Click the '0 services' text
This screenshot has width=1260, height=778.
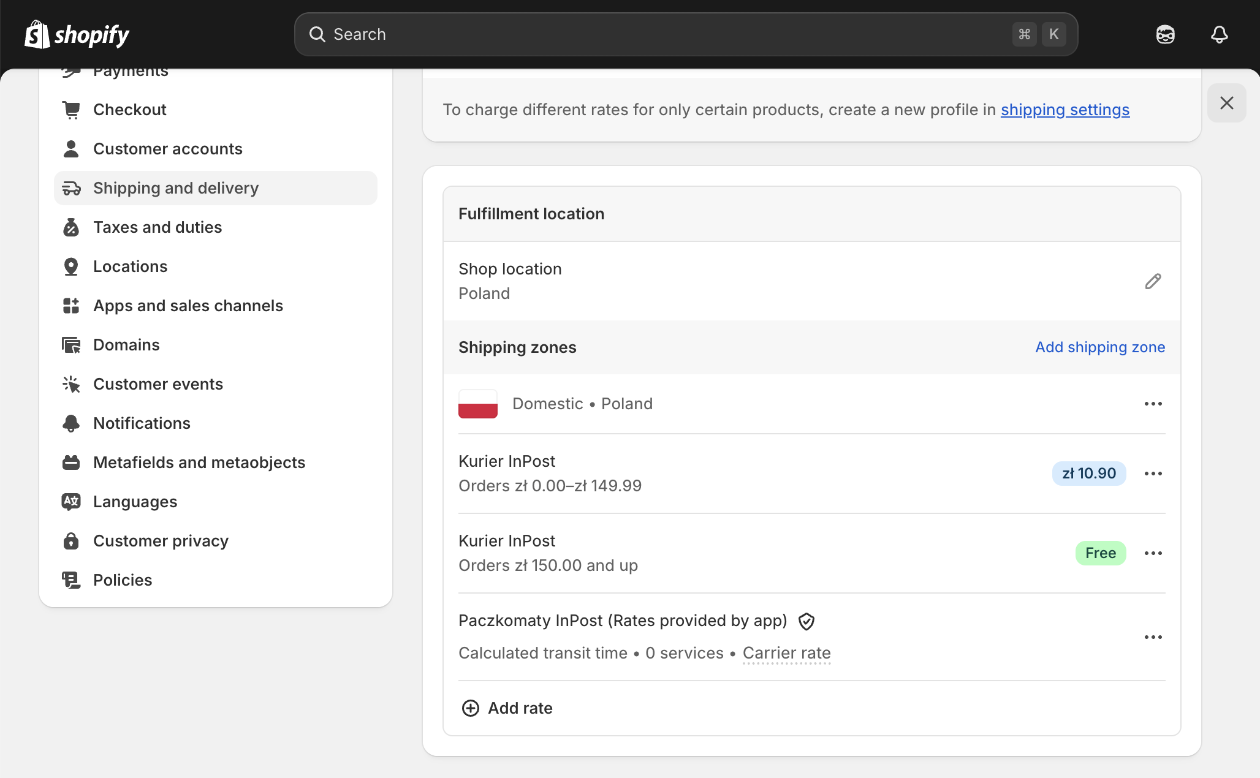685,653
